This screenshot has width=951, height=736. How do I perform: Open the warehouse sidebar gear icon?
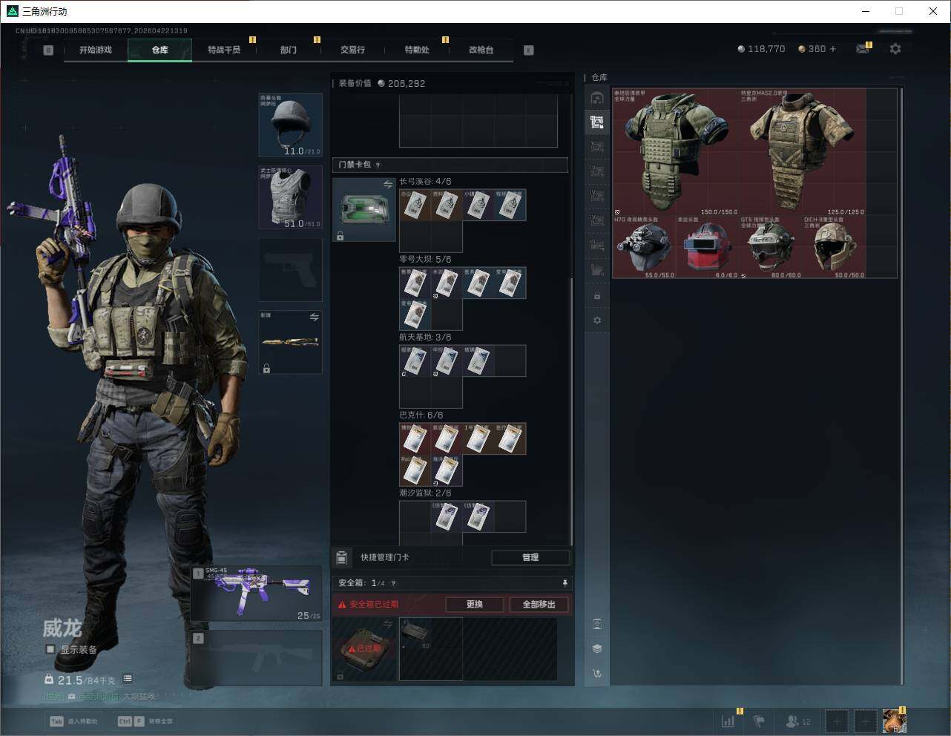tap(597, 321)
